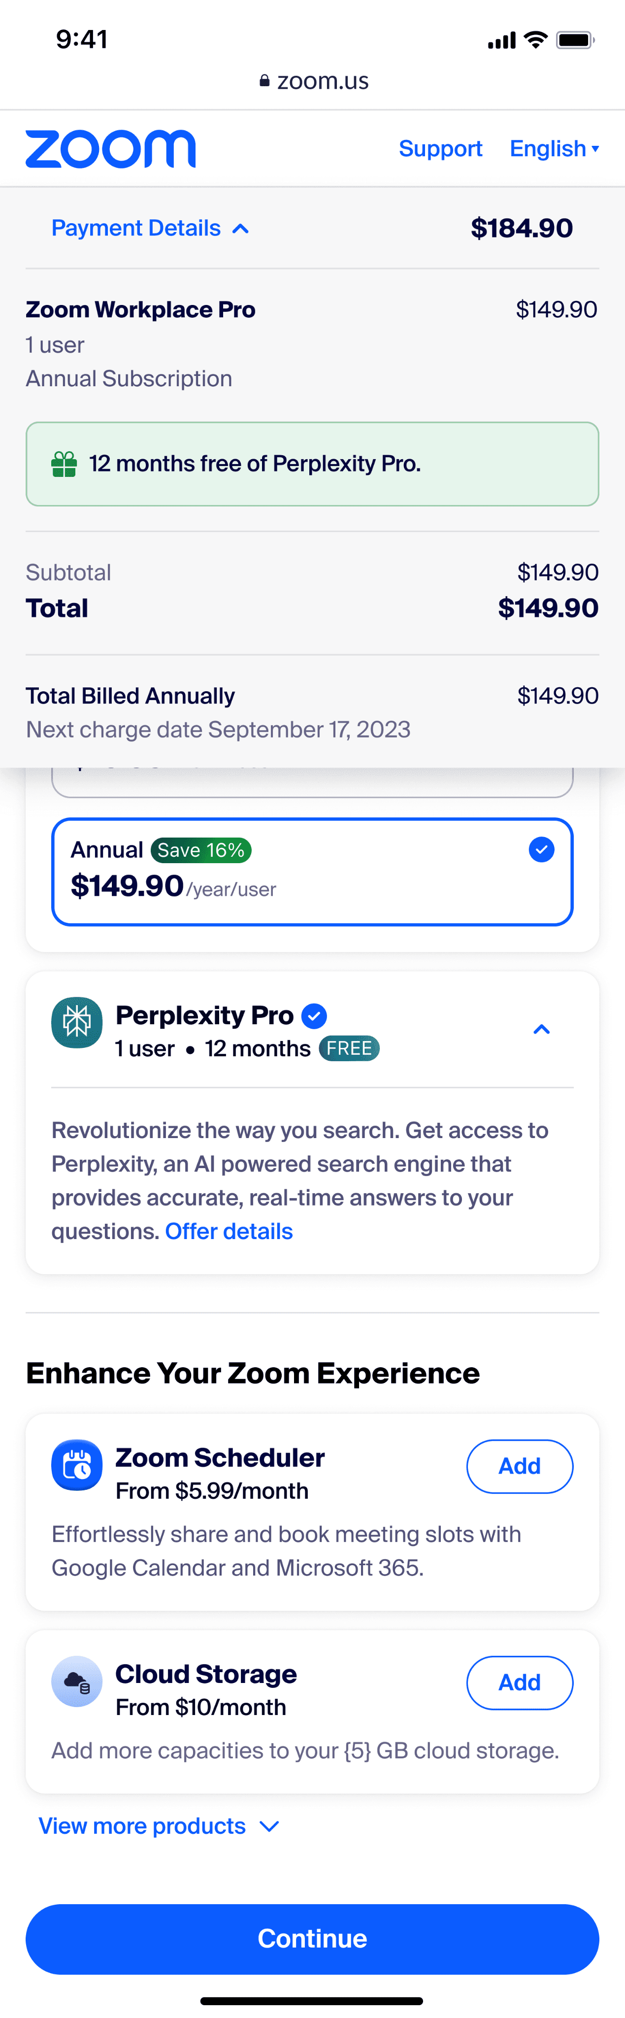Click the Perplexity Pro app icon
This screenshot has height=2018, width=625.
(x=77, y=1022)
